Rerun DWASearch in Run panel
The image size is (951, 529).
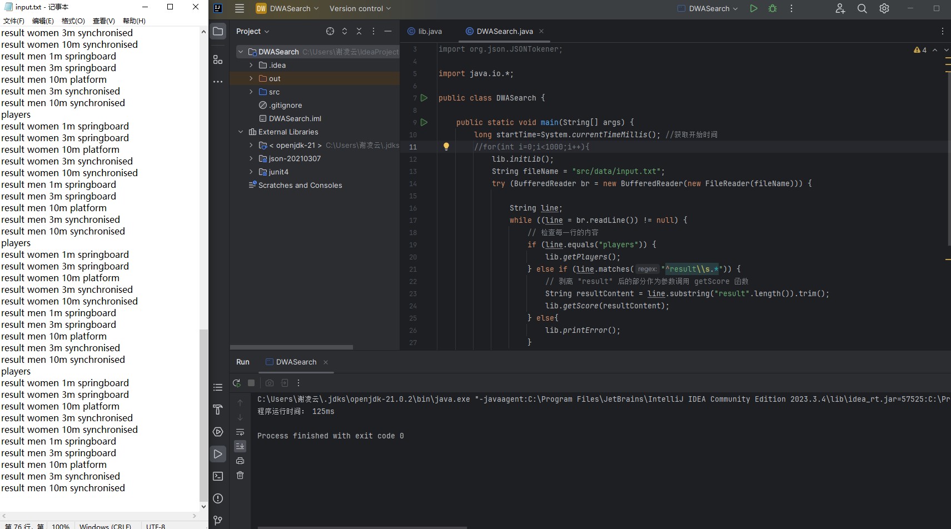pos(237,383)
